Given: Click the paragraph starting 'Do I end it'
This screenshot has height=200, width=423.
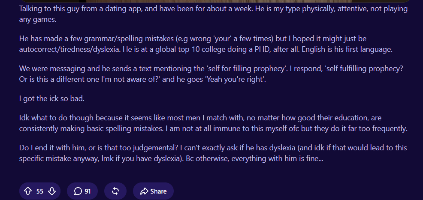Looking at the screenshot, I should click(213, 153).
